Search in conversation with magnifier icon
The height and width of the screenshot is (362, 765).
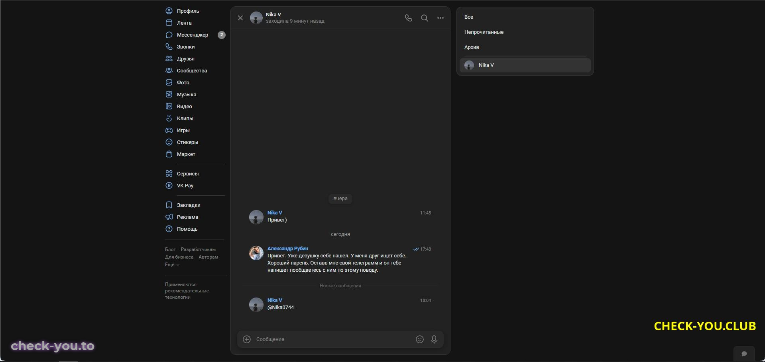coord(425,18)
